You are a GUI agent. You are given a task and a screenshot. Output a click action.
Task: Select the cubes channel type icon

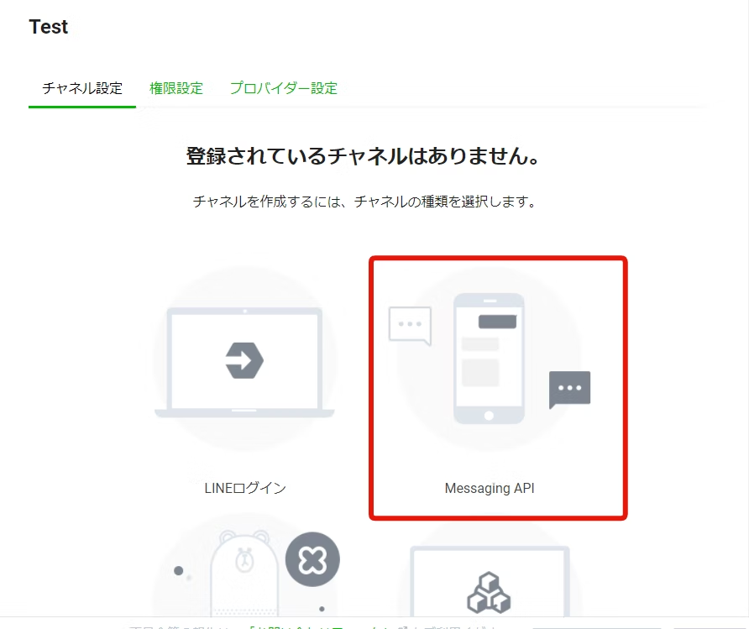(x=490, y=592)
